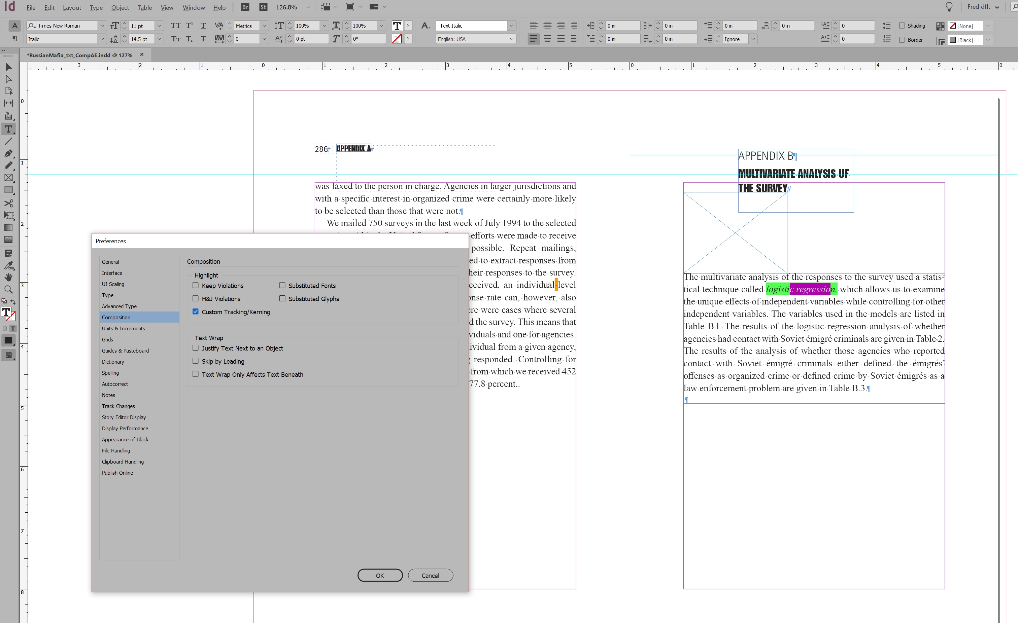Select the Pen tool
Viewport: 1018px width, 623px height.
[9, 154]
